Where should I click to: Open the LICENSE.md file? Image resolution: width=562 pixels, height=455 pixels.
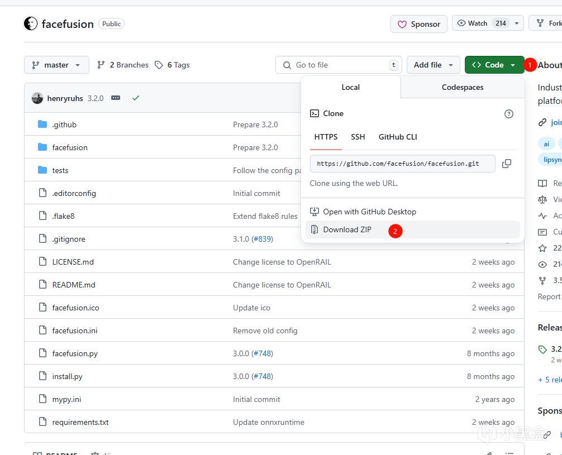tap(73, 262)
